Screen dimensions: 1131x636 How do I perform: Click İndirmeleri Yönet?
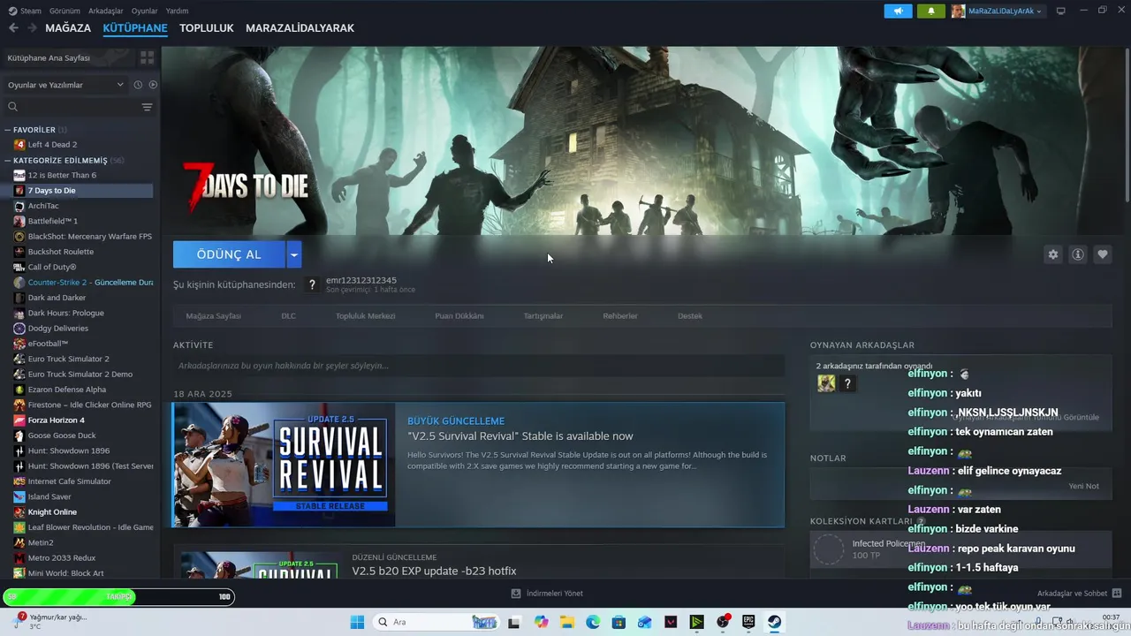[555, 594]
